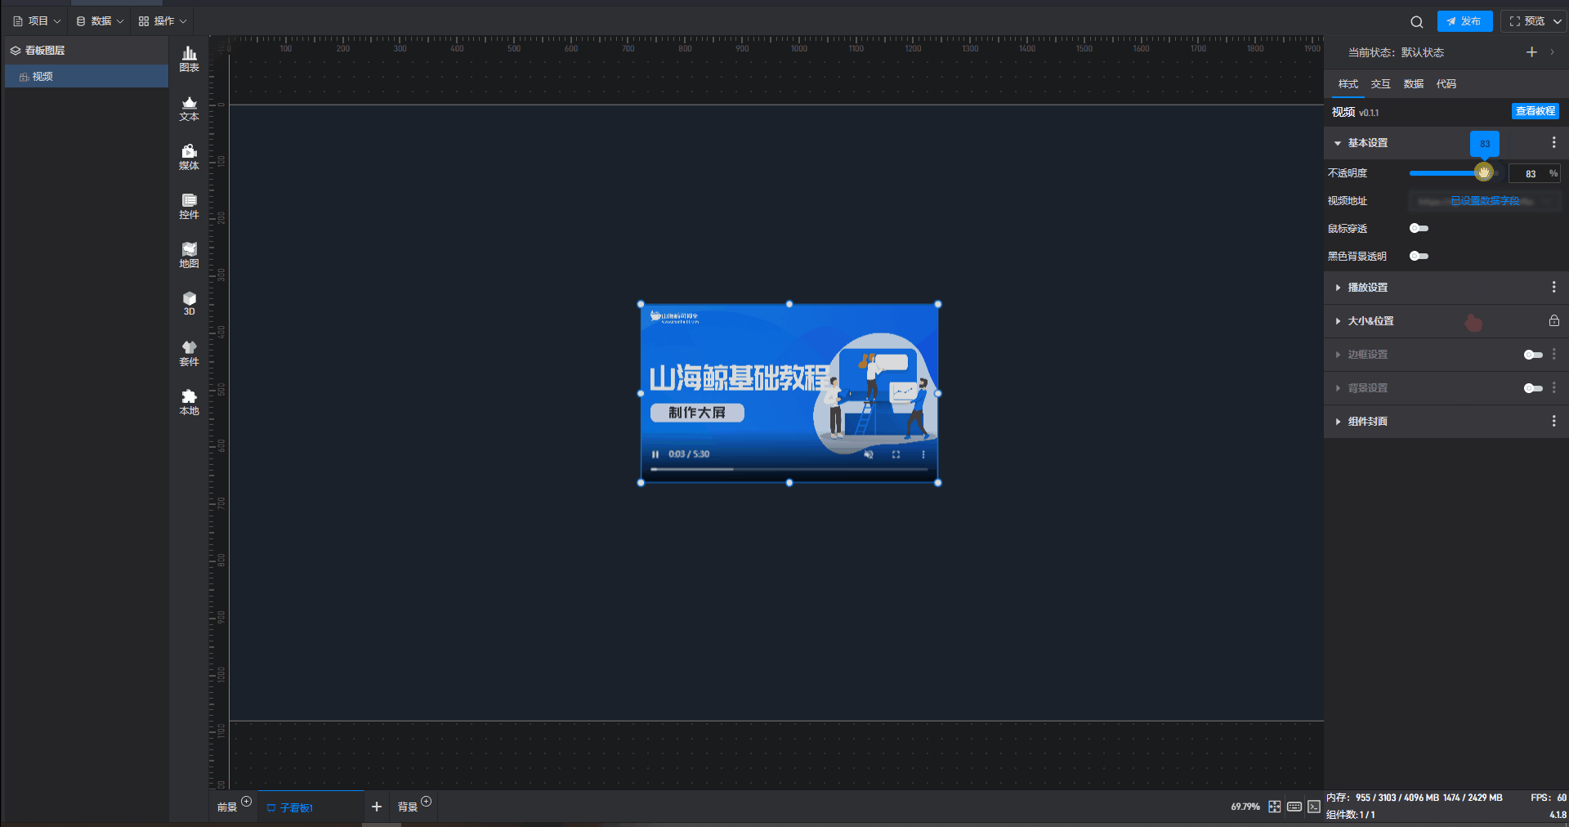Collapse the 基本设置 section
The height and width of the screenshot is (827, 1569).
(1338, 143)
